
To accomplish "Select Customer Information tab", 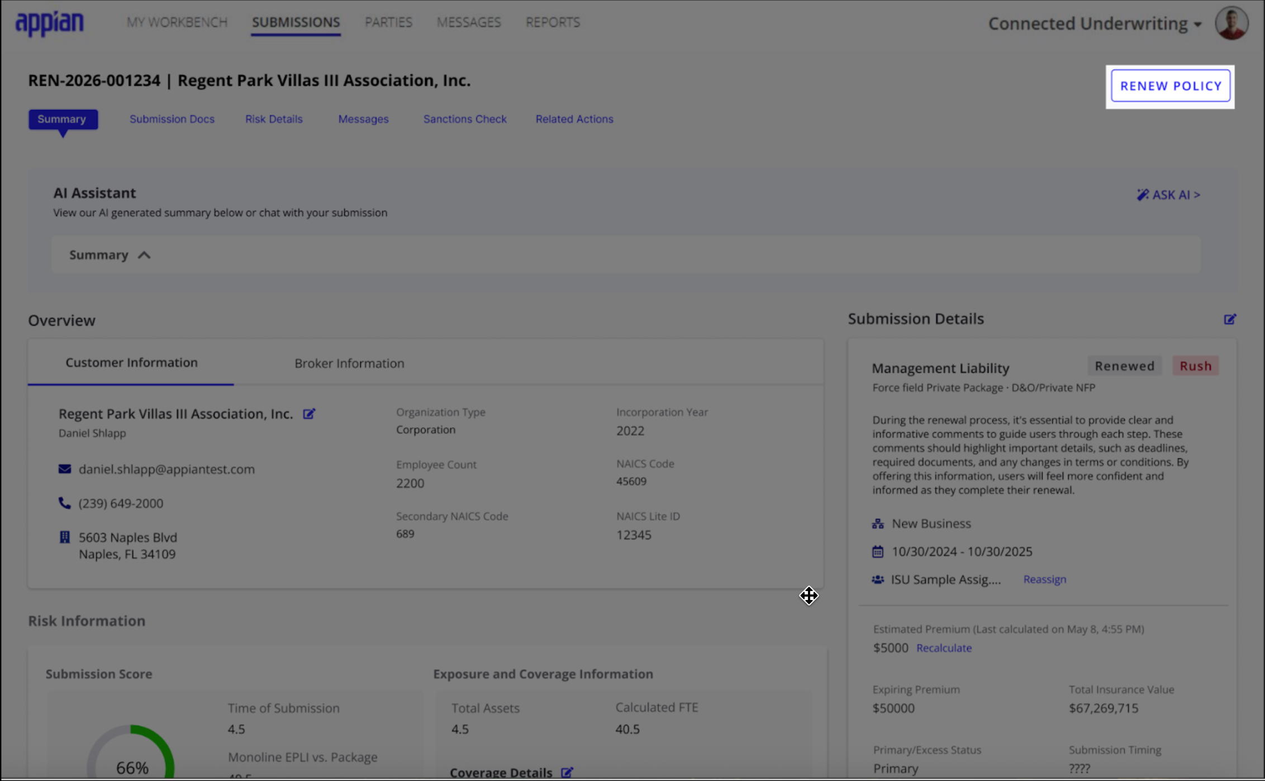I will pyautogui.click(x=131, y=362).
